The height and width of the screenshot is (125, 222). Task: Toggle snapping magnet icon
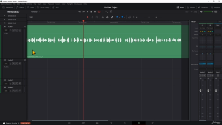(108, 17)
